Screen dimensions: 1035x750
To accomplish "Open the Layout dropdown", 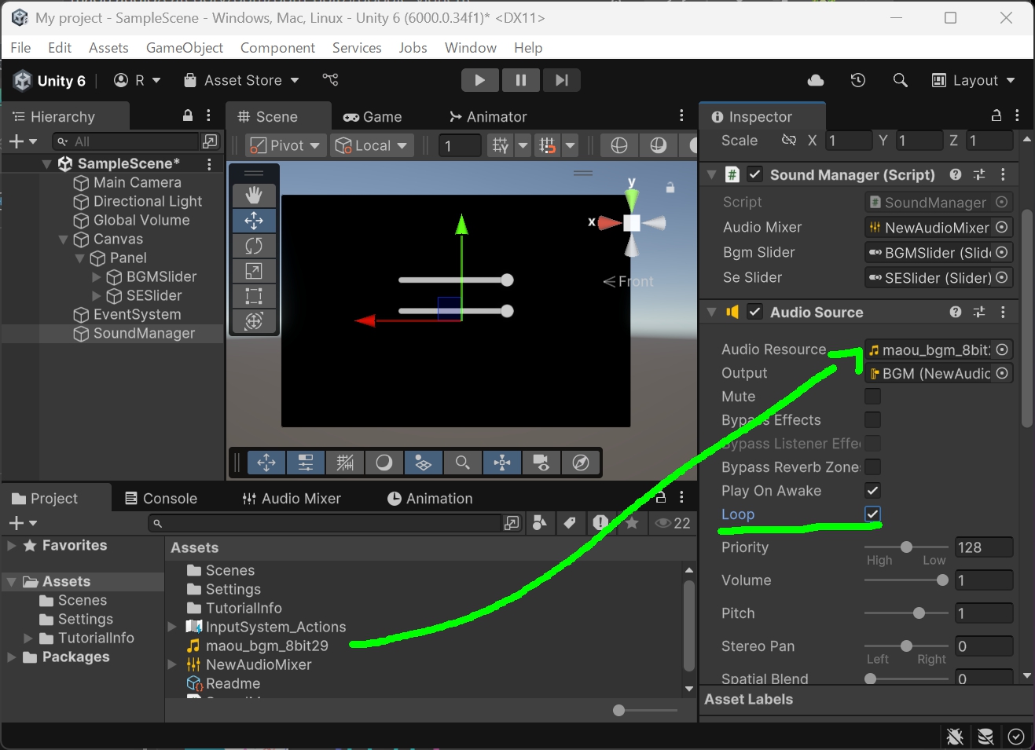I will [x=973, y=80].
